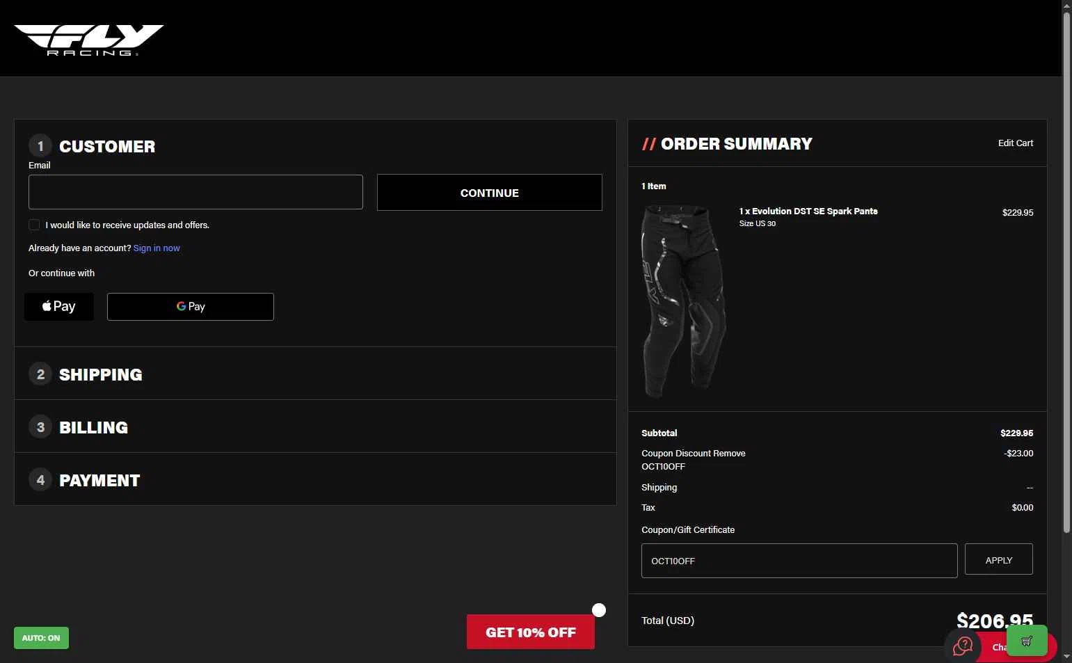Toggle the AUTO: ON badge
Image resolution: width=1072 pixels, height=663 pixels.
(41, 638)
